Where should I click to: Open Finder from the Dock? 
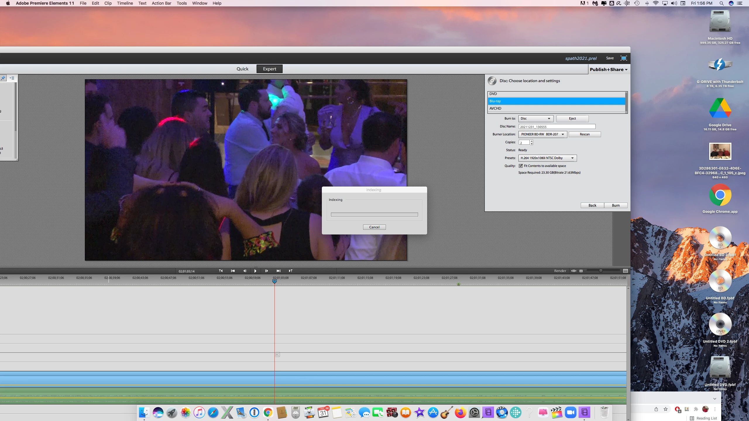[144, 413]
